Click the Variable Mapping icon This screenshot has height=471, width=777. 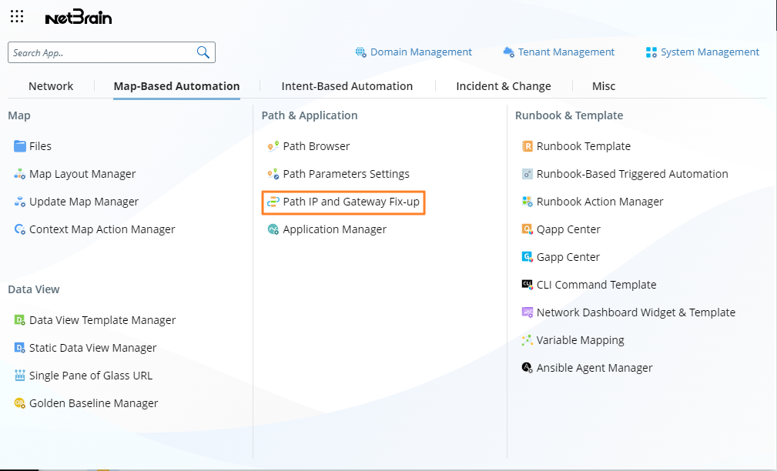(527, 340)
